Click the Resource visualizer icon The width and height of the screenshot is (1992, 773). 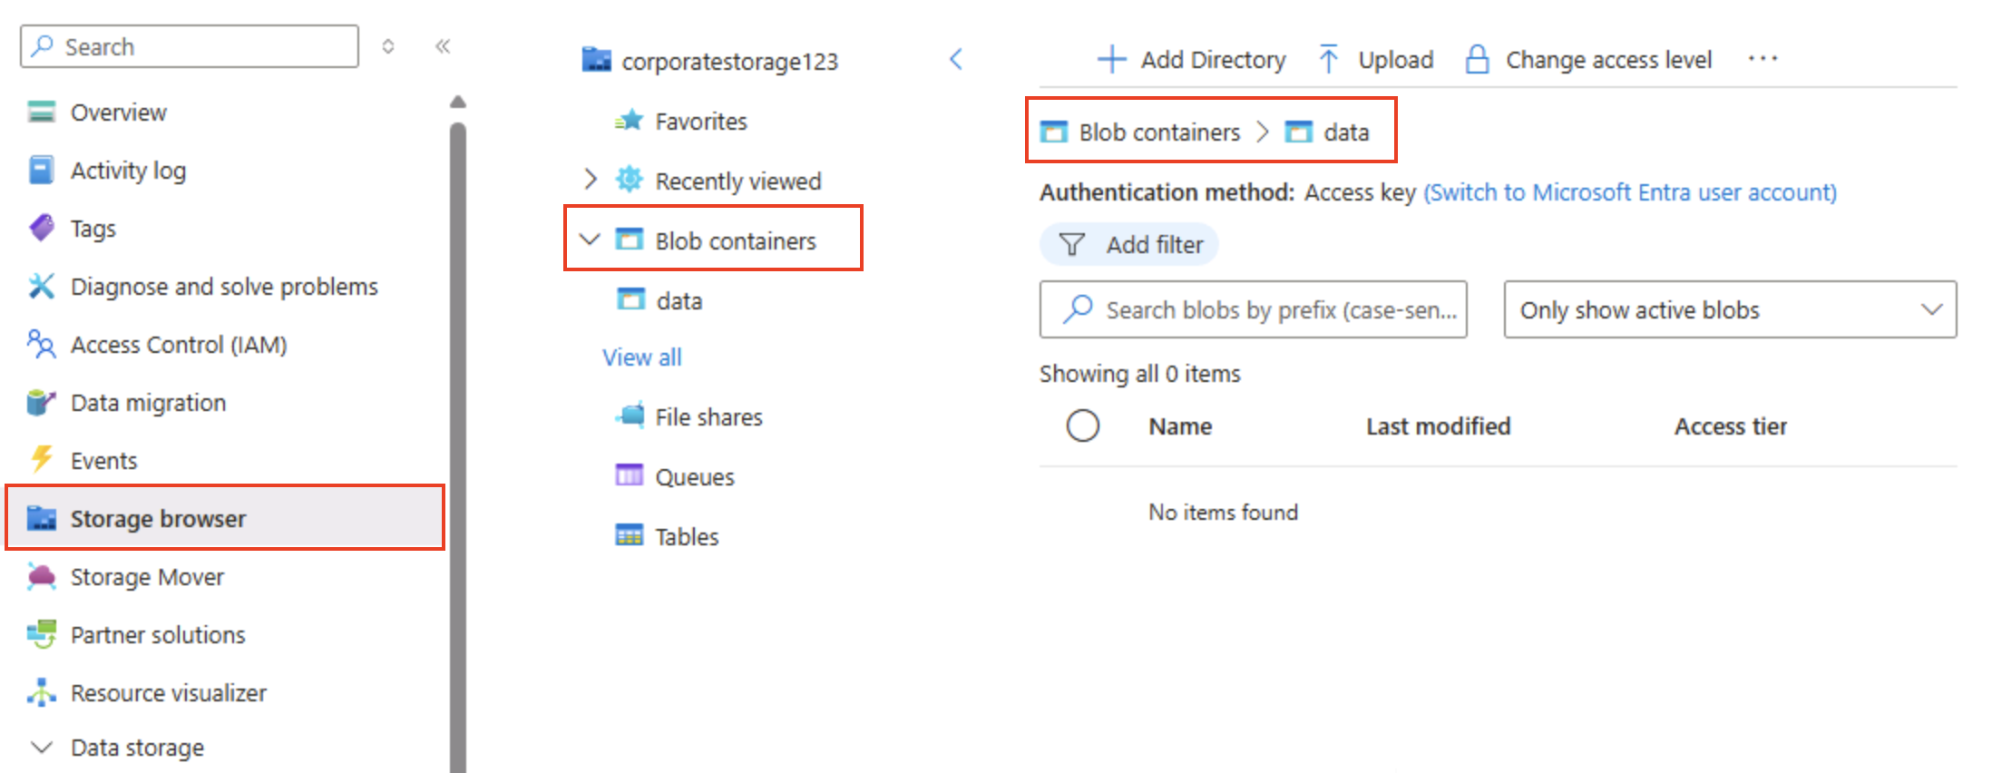42,693
